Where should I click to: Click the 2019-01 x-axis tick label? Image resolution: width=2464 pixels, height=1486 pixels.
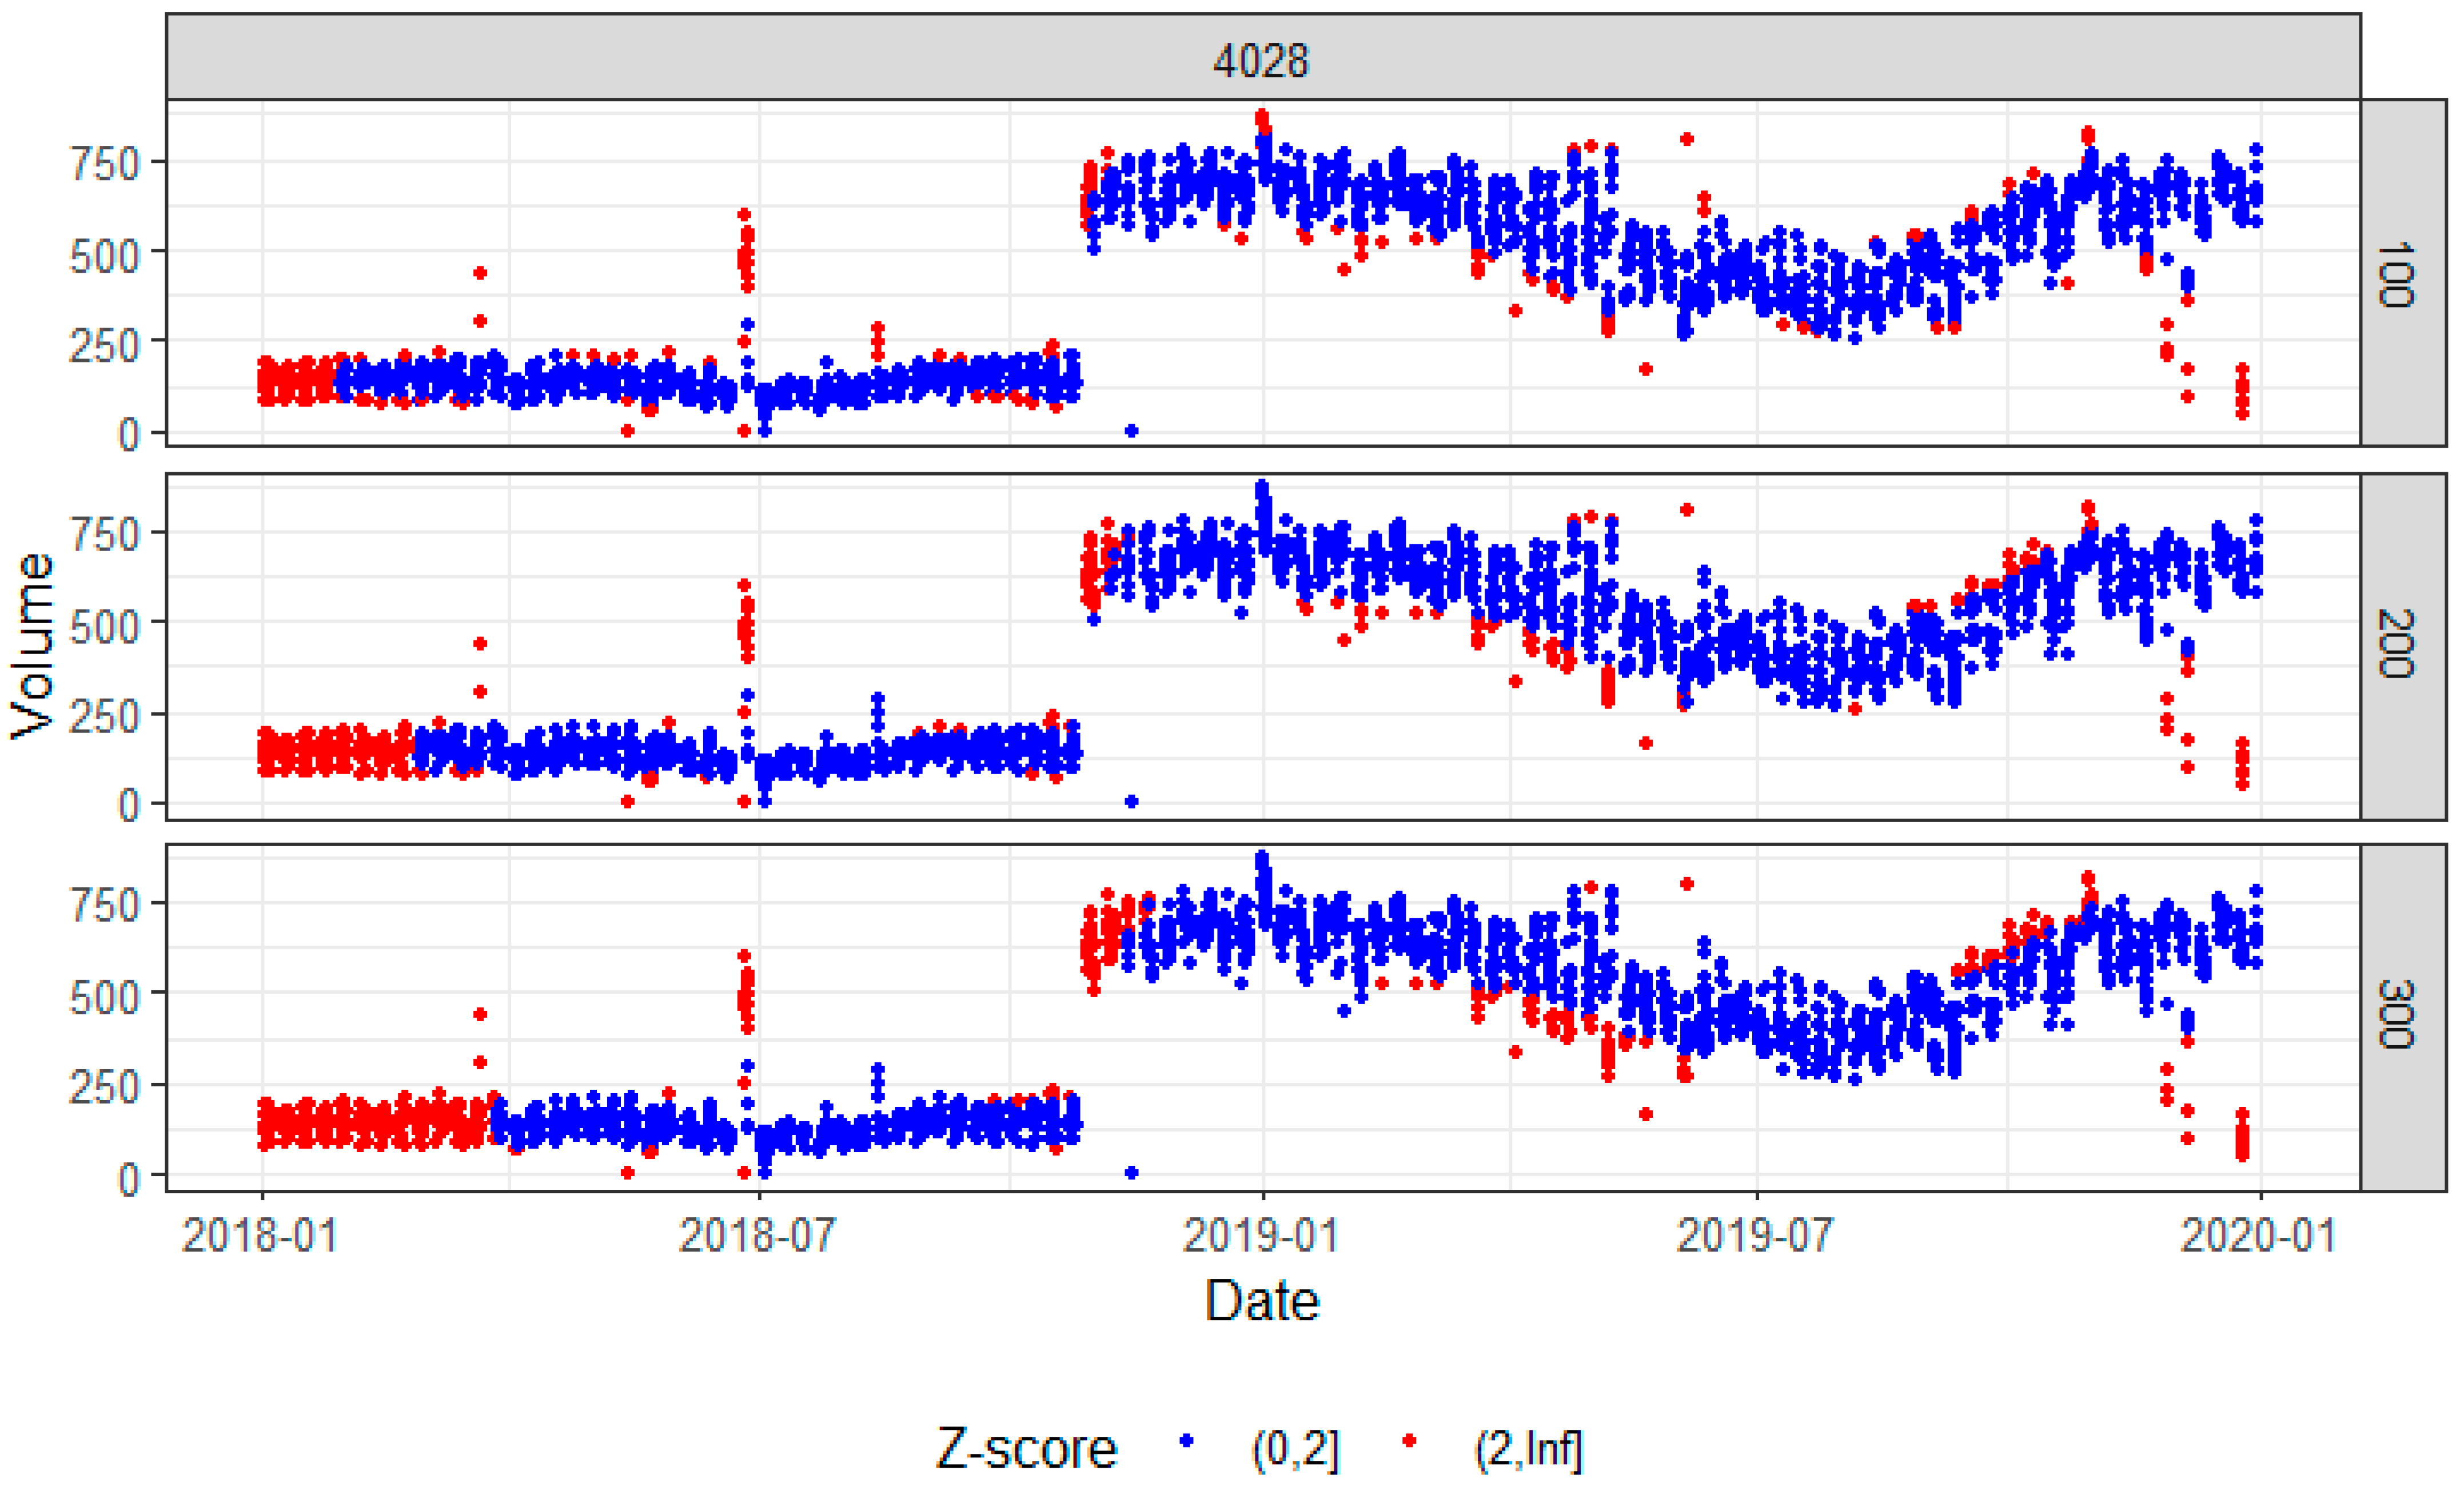[1261, 1236]
